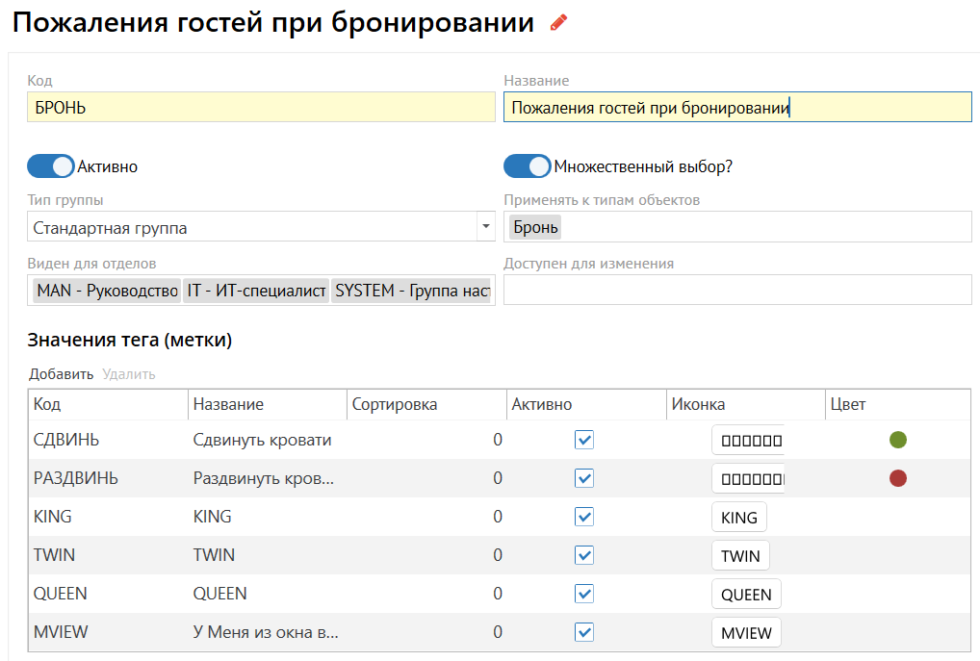Open the Тип группы dropdown arrow
The height and width of the screenshot is (661, 980).
pos(485,228)
